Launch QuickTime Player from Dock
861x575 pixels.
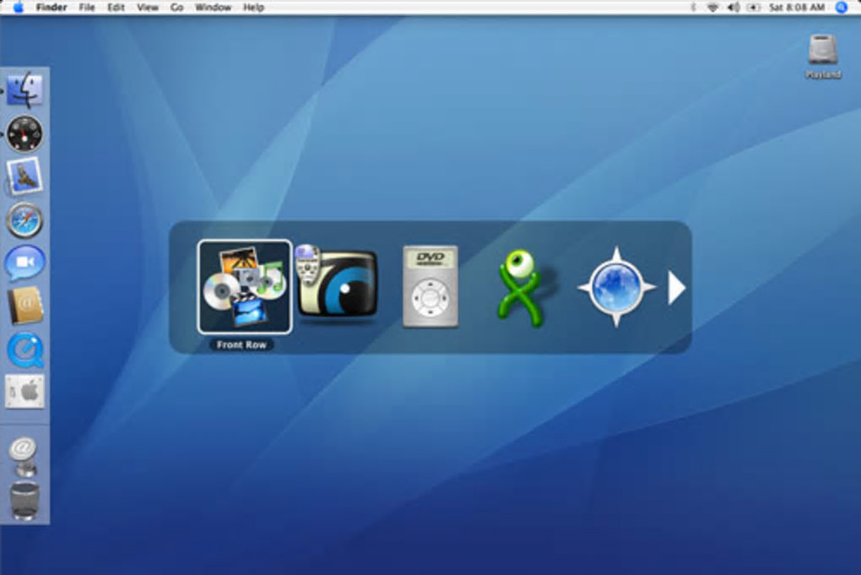(24, 350)
